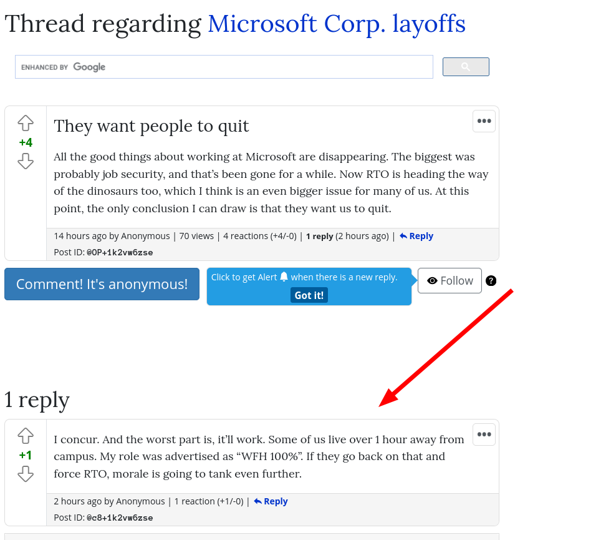This screenshot has width=601, height=540.
Task: Downvote the 'They want people to quit' post
Action: click(x=26, y=161)
